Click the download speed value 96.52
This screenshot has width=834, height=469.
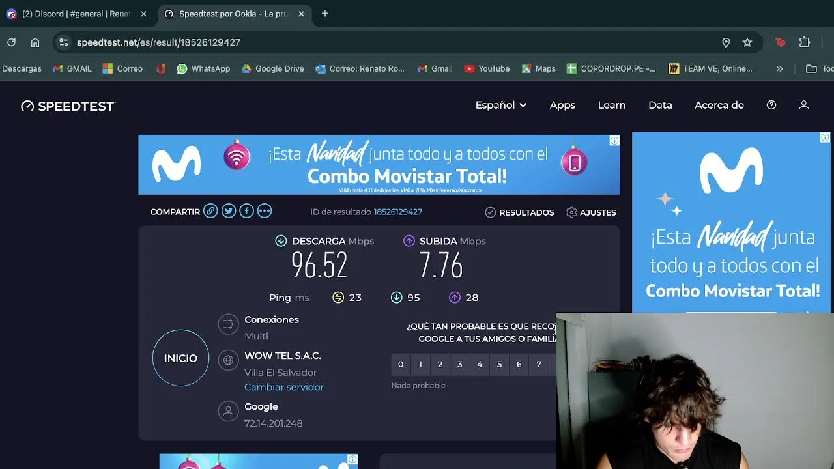click(x=319, y=266)
